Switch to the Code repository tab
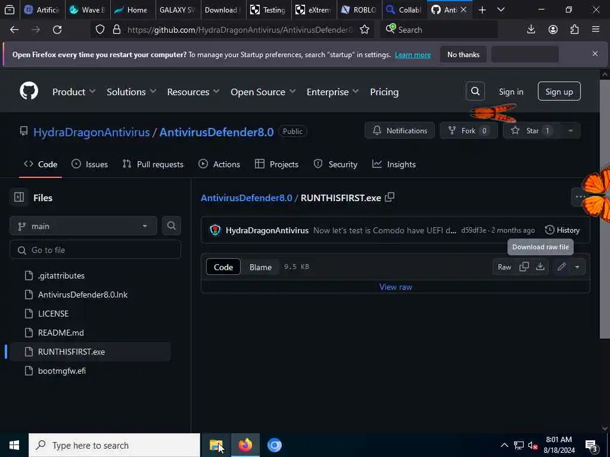Image resolution: width=610 pixels, height=457 pixels. [x=41, y=164]
